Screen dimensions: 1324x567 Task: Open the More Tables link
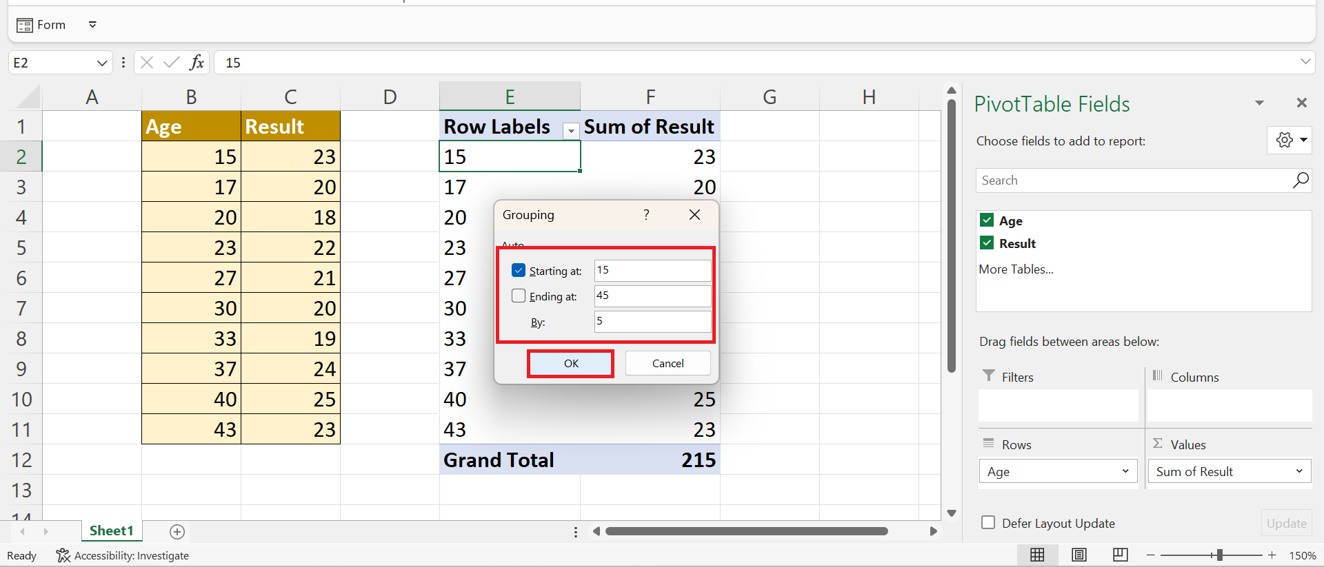[x=1016, y=269]
